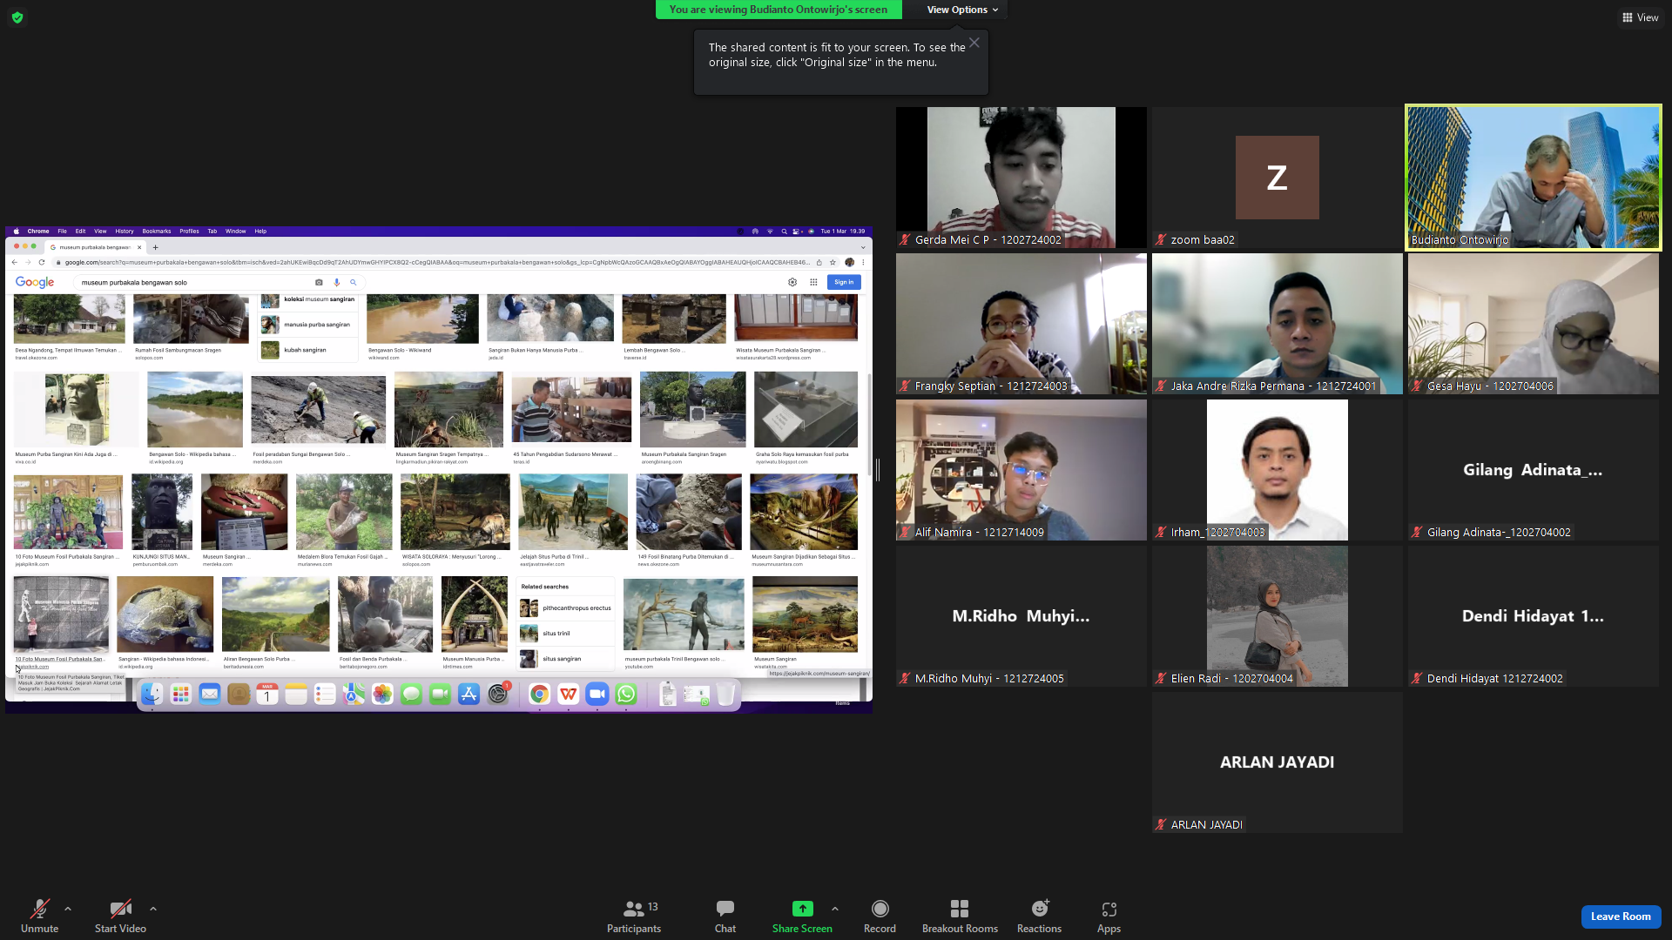Click the shared page vertical scrollbar
Viewport: 1672px width, 940px height.
coord(869,426)
